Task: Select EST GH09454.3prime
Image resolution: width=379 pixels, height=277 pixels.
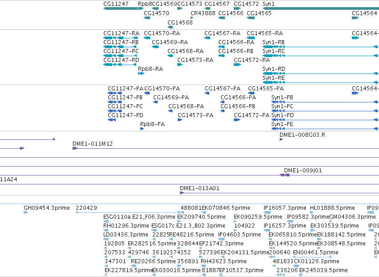Action: pos(47,208)
